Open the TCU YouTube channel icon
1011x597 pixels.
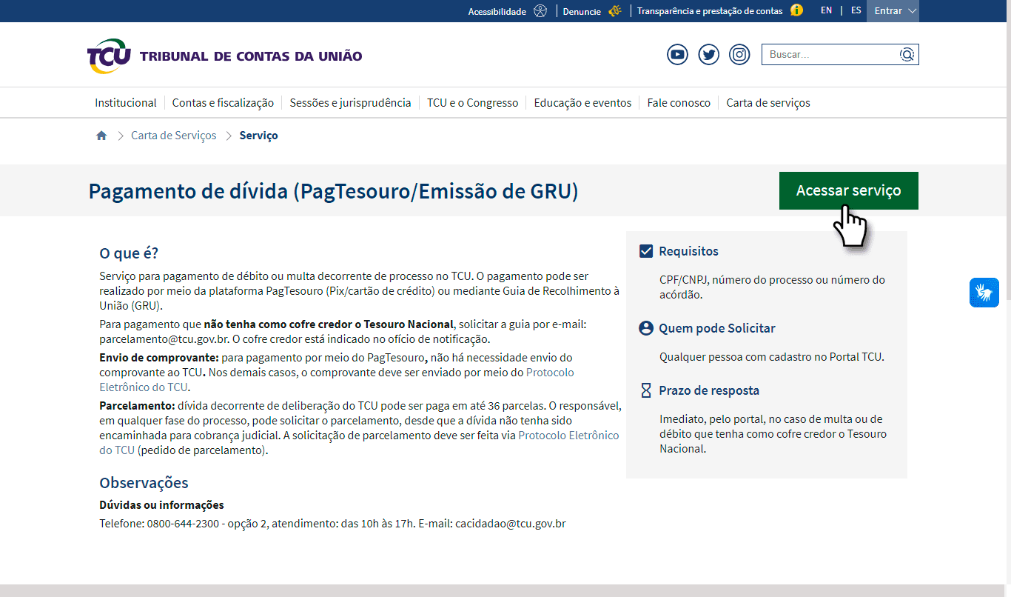pyautogui.click(x=677, y=55)
